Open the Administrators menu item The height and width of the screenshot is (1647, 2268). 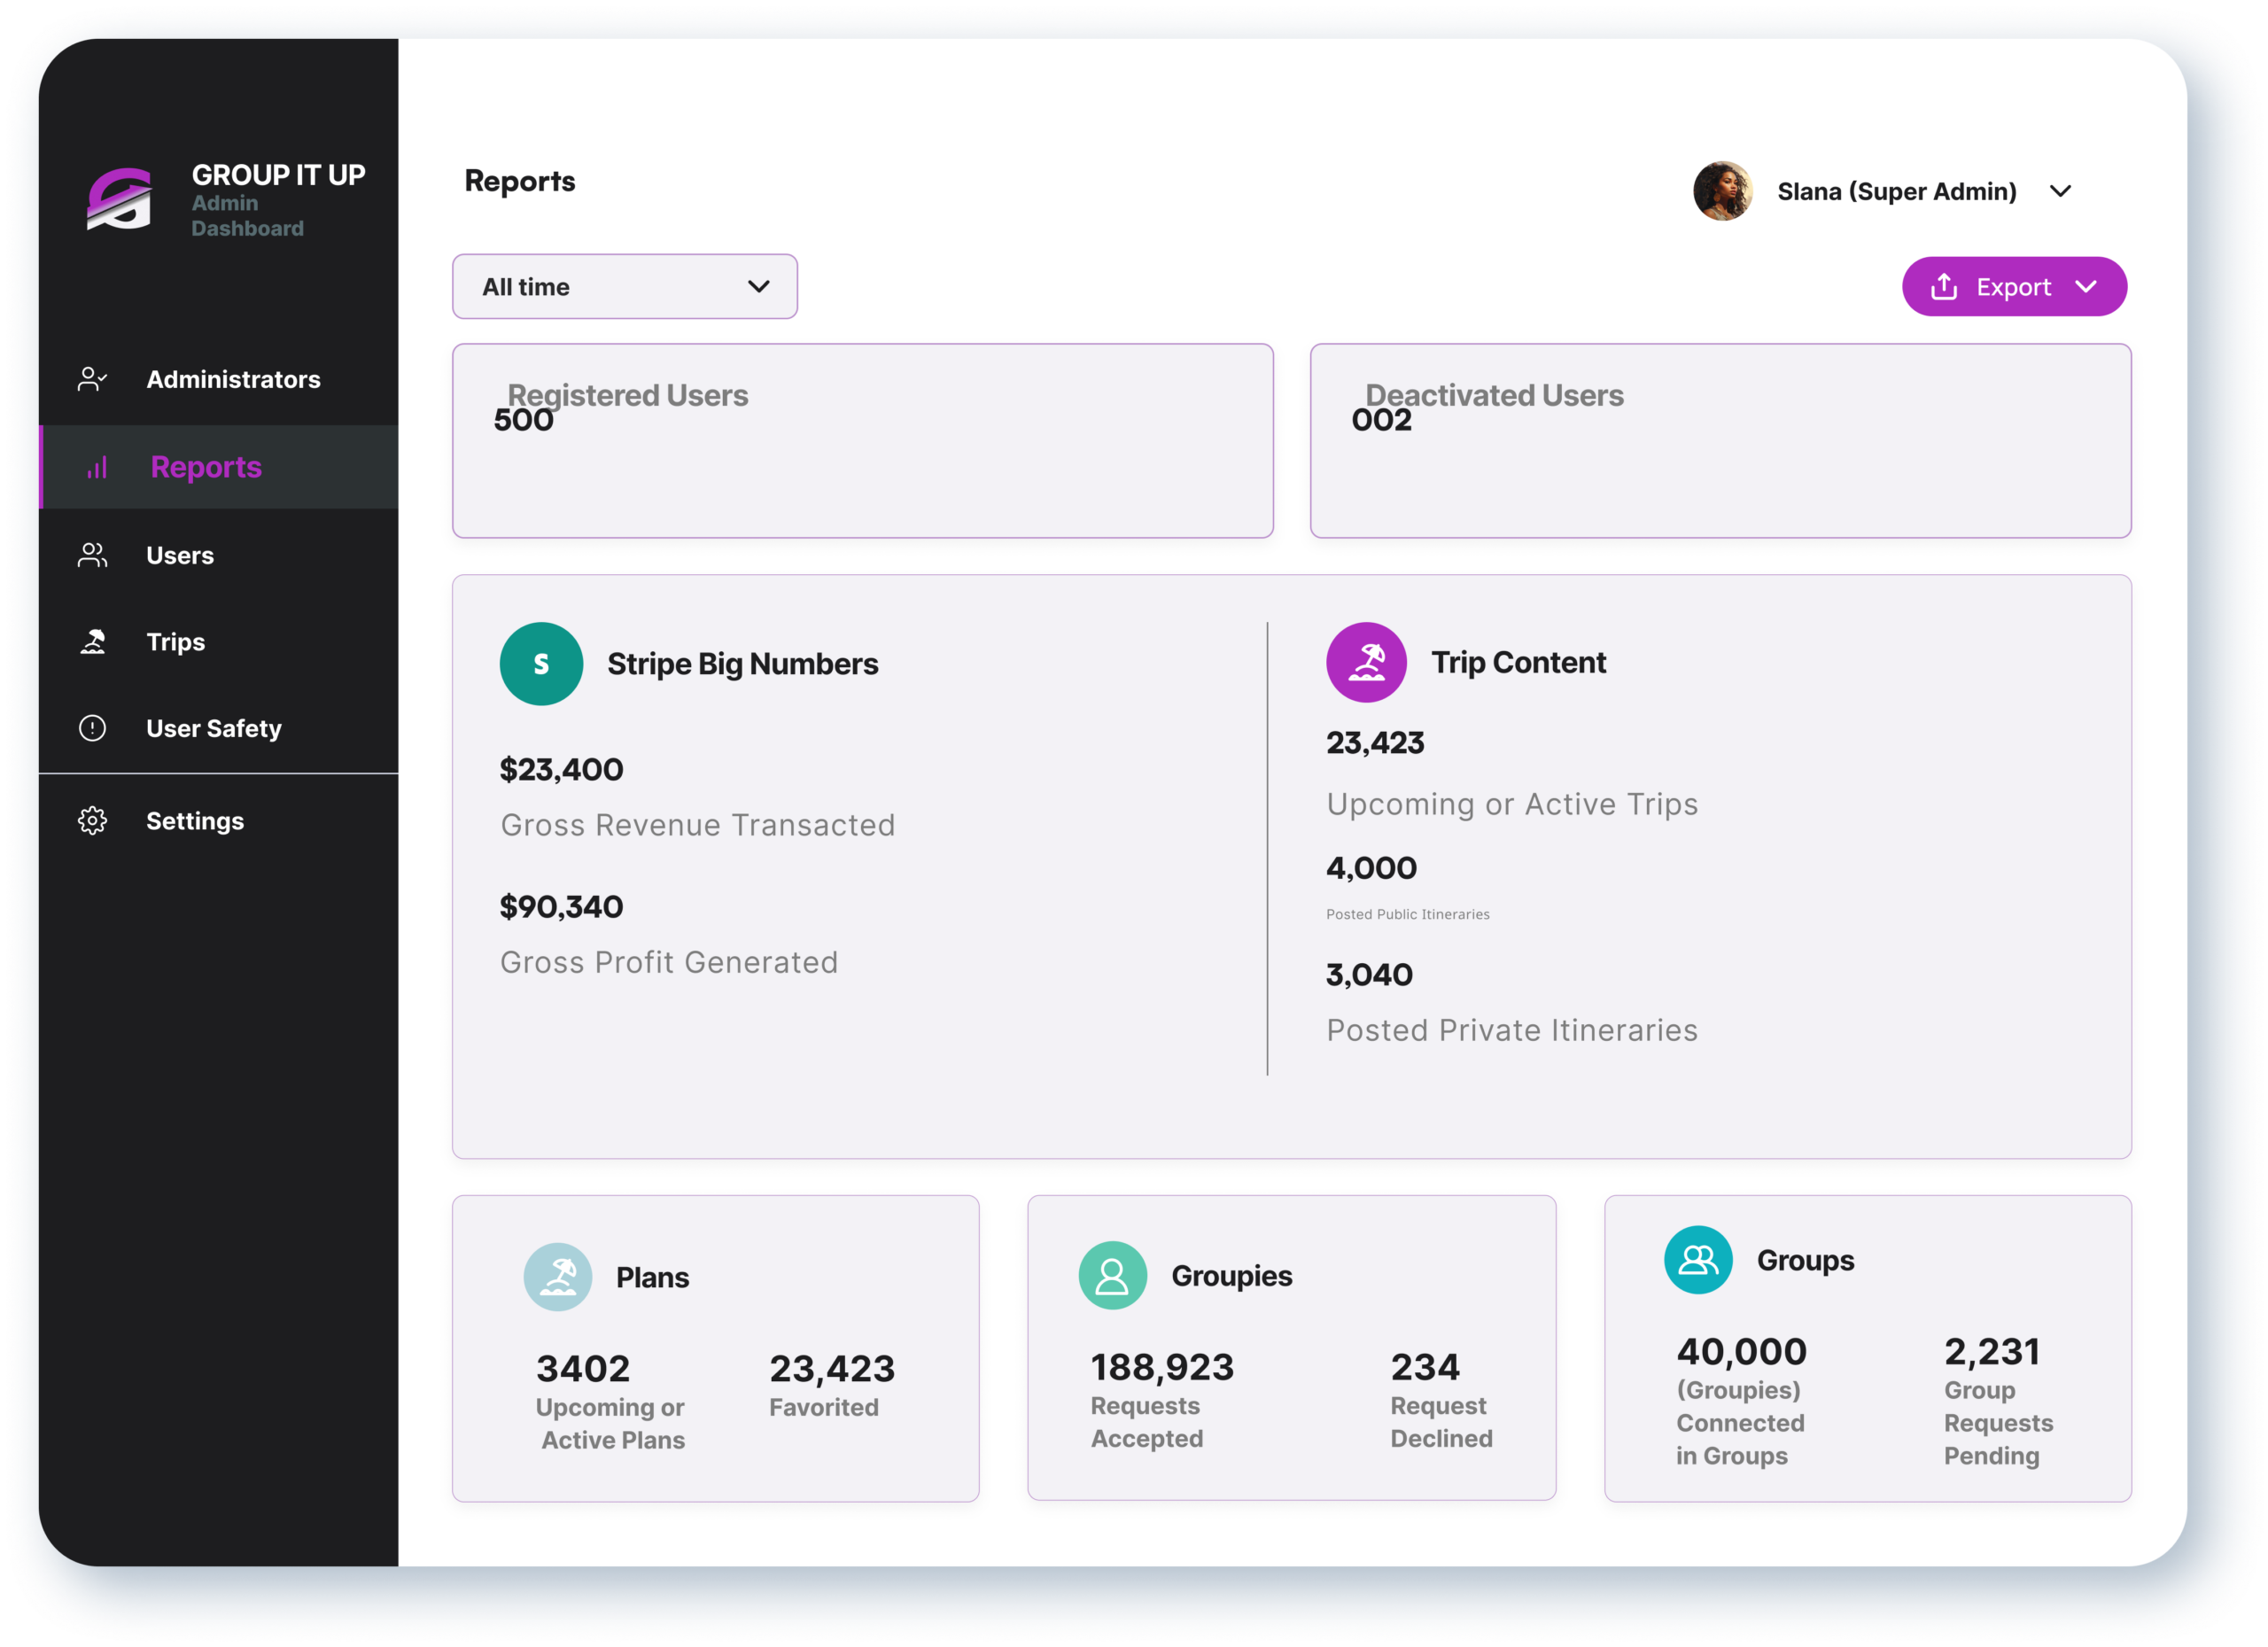(233, 379)
